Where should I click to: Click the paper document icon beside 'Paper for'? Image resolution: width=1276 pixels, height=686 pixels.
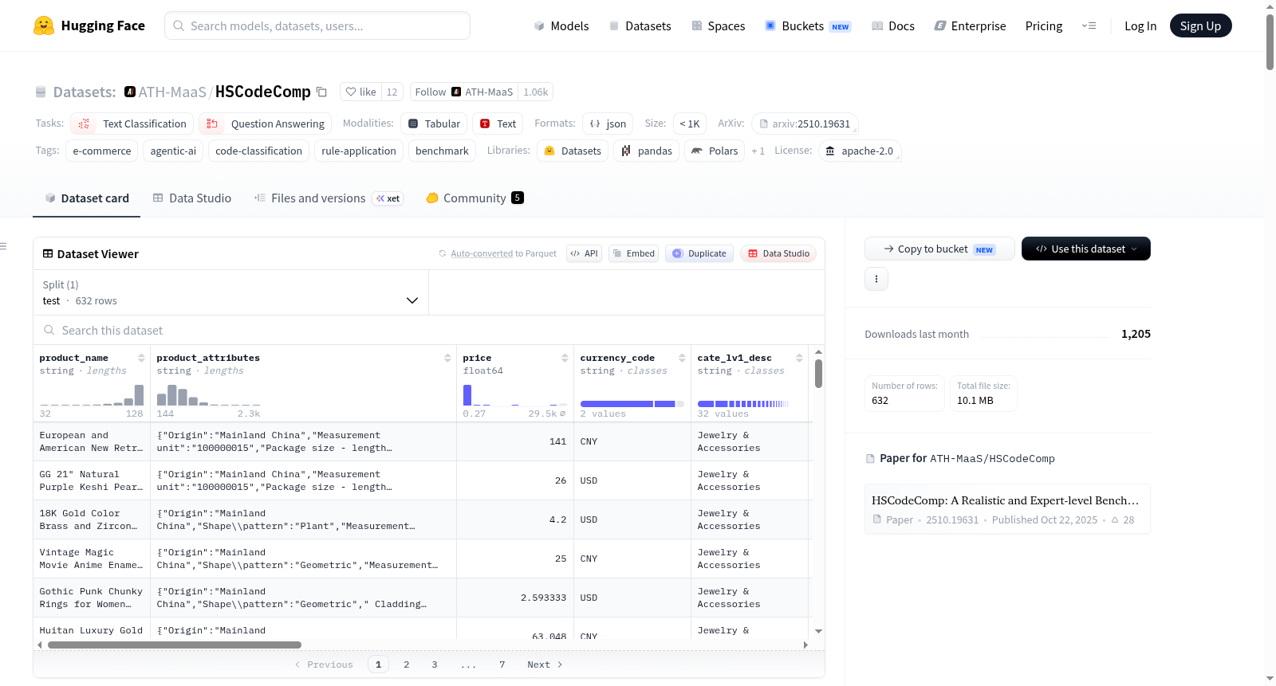click(x=870, y=459)
